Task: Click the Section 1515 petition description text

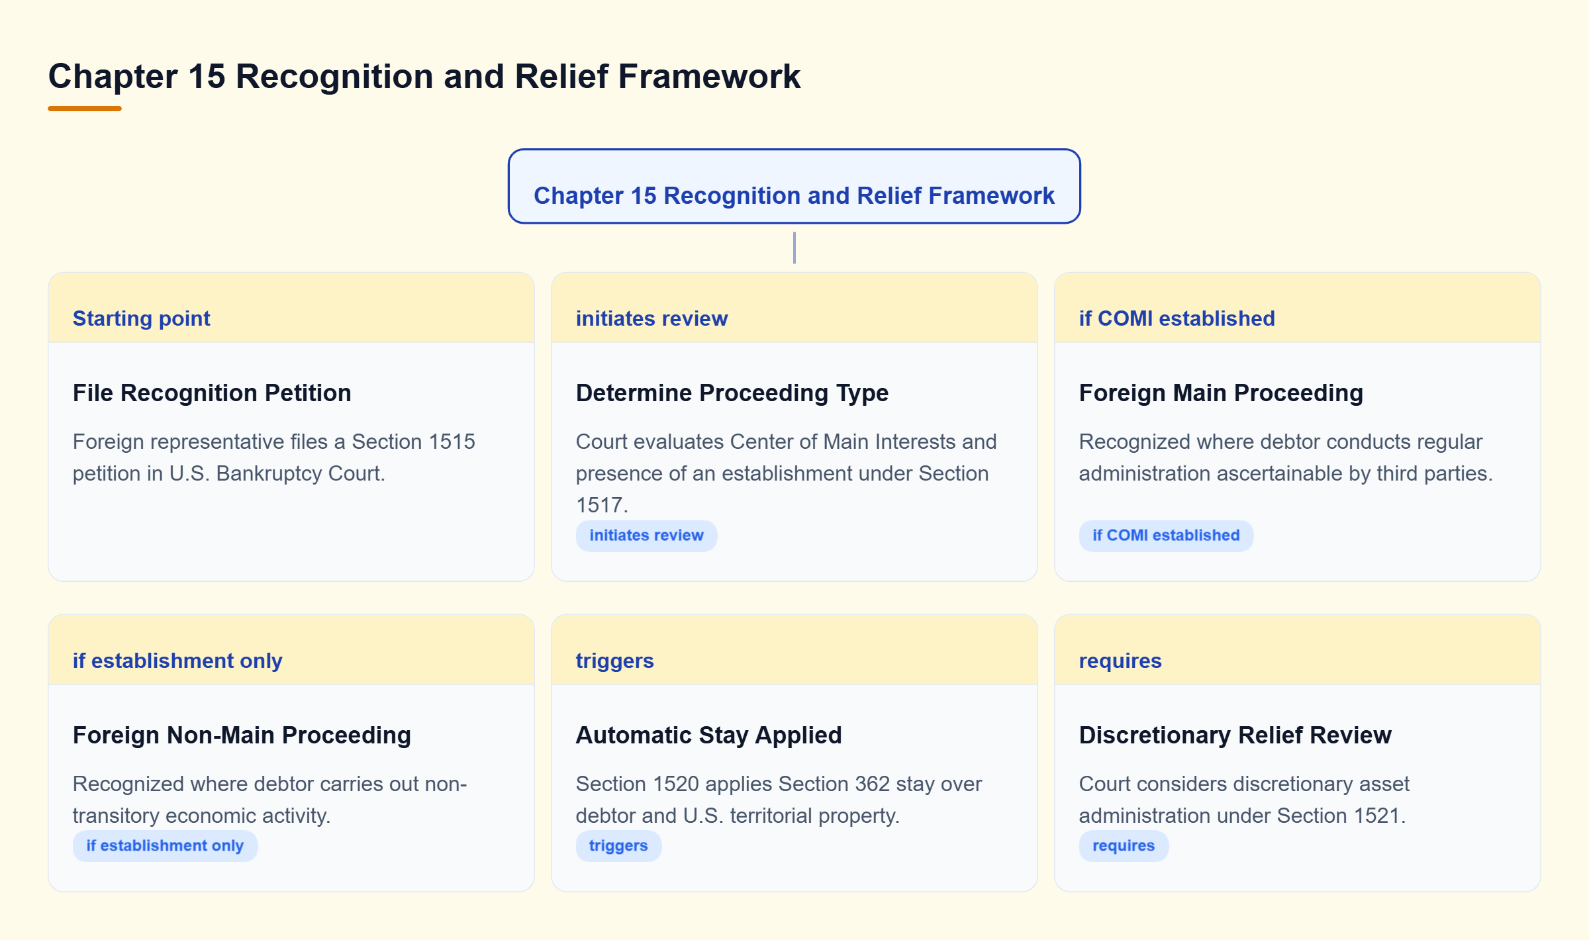Action: pos(273,457)
